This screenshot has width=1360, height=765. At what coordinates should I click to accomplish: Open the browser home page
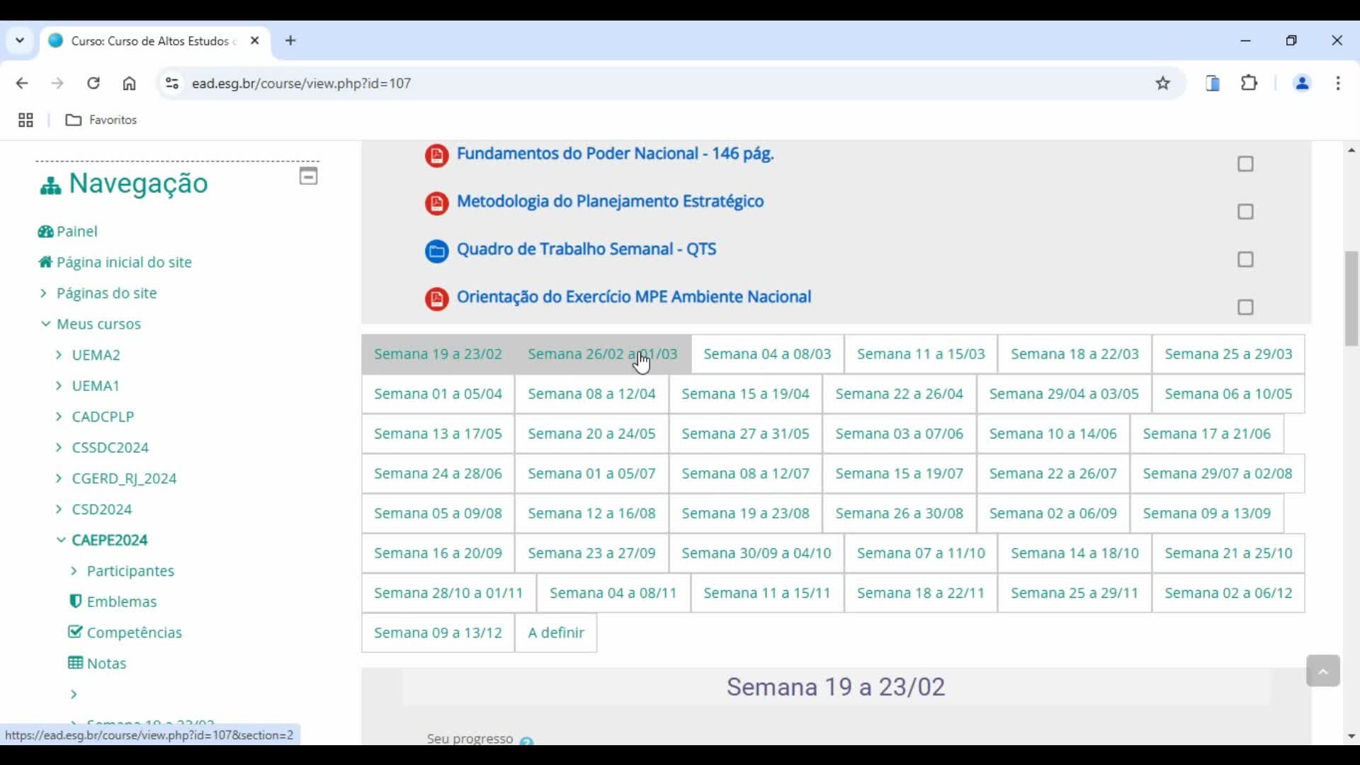129,83
